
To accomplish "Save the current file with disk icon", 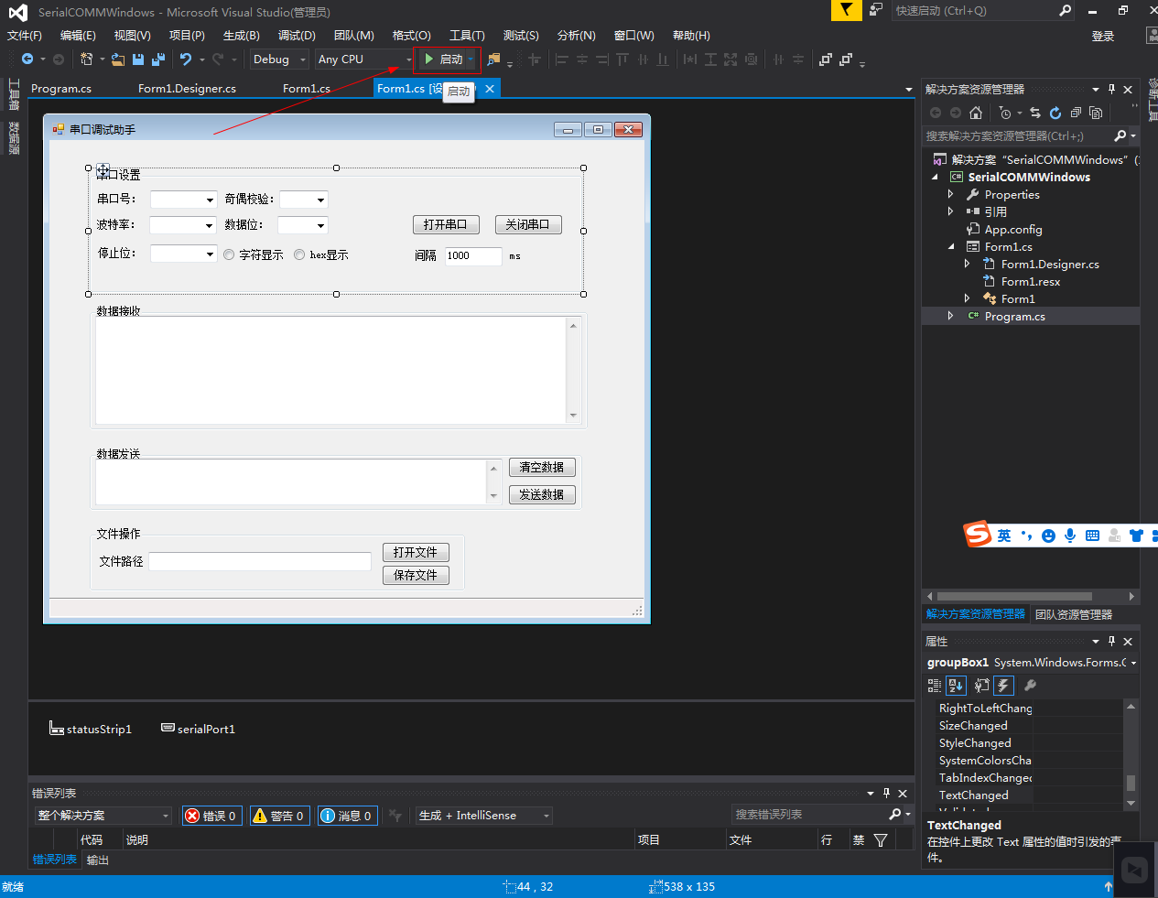I will coord(138,59).
